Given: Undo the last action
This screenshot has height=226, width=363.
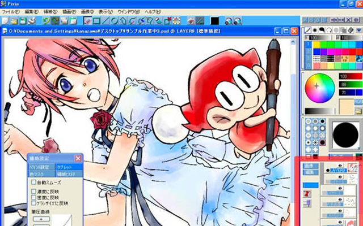Looking at the screenshot, I should [x=46, y=21].
